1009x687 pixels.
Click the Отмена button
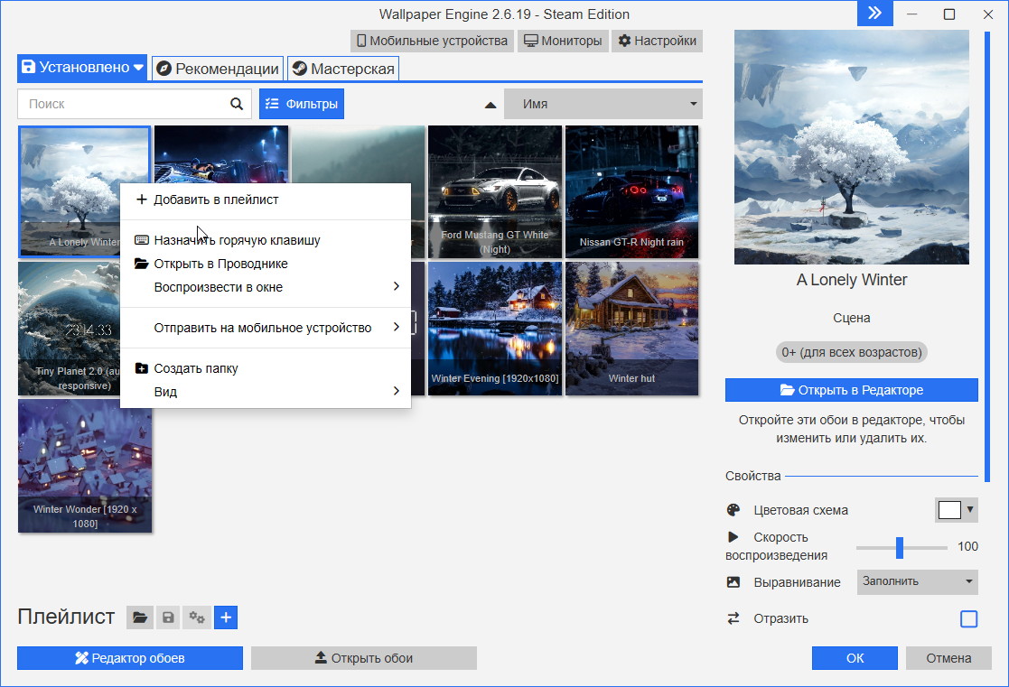[948, 658]
